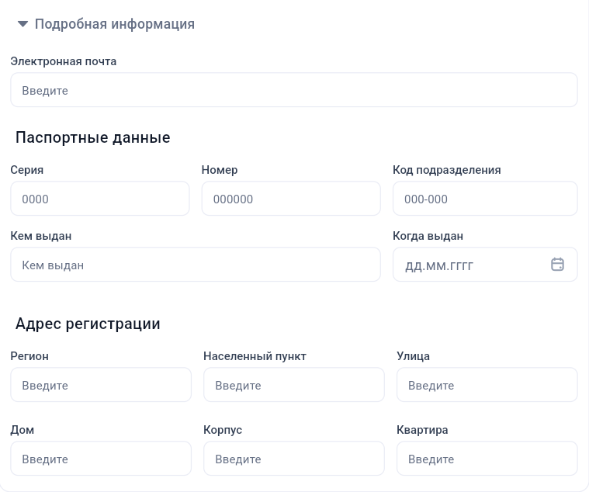Click the Населенный пункт label

[x=255, y=356]
